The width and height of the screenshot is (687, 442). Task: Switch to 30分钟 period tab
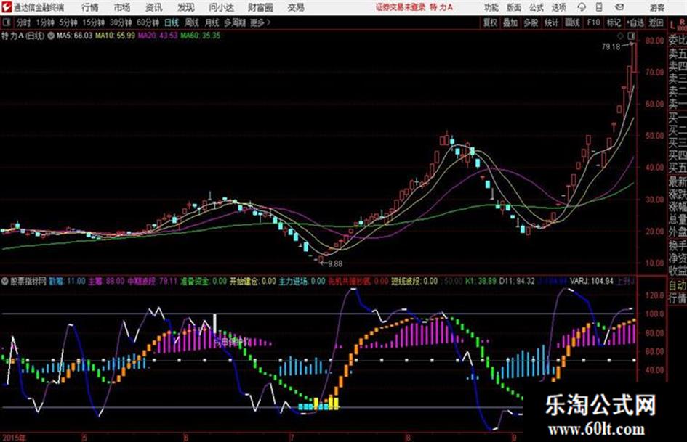coord(121,22)
